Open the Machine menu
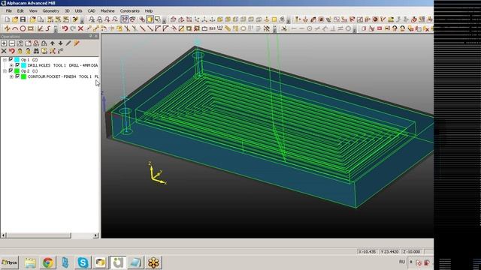Image resolution: width=481 pixels, height=270 pixels. (x=107, y=10)
